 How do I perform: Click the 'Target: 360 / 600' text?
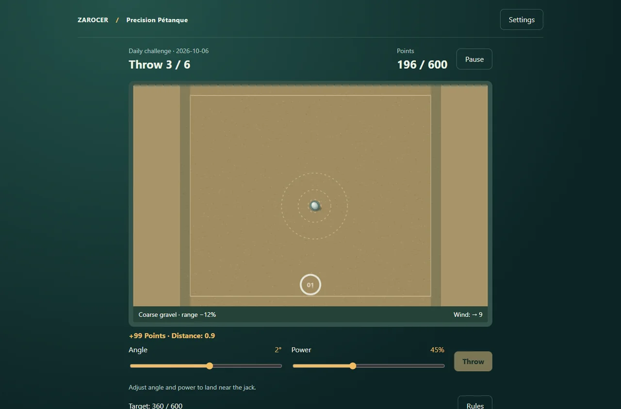pos(155,406)
